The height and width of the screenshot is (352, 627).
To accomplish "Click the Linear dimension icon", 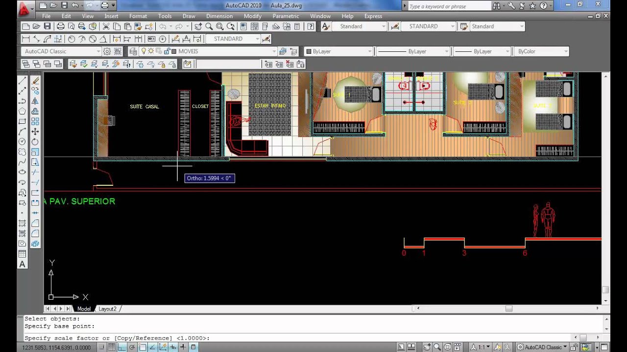I will pos(26,39).
